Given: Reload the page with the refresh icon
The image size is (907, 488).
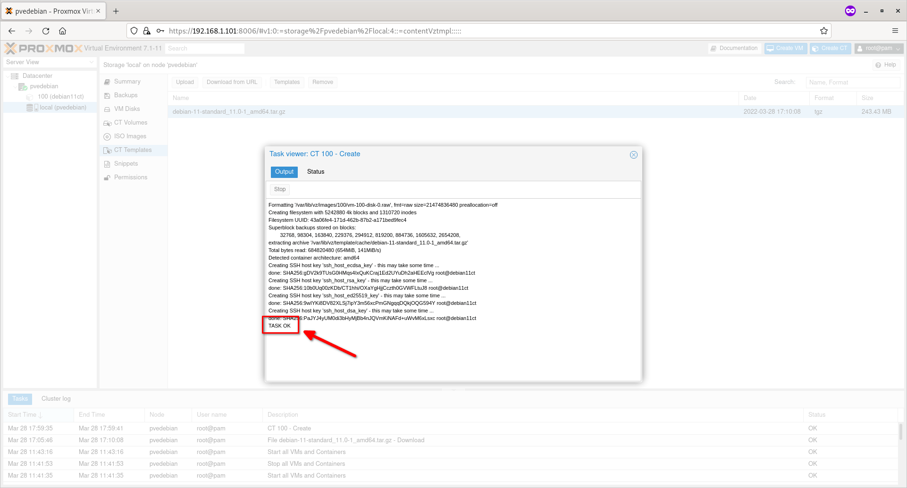Looking at the screenshot, I should pos(46,31).
